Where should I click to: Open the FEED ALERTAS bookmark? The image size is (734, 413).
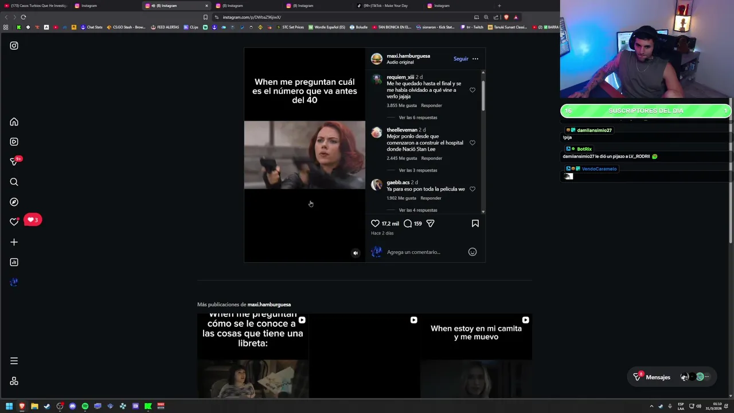[165, 27]
